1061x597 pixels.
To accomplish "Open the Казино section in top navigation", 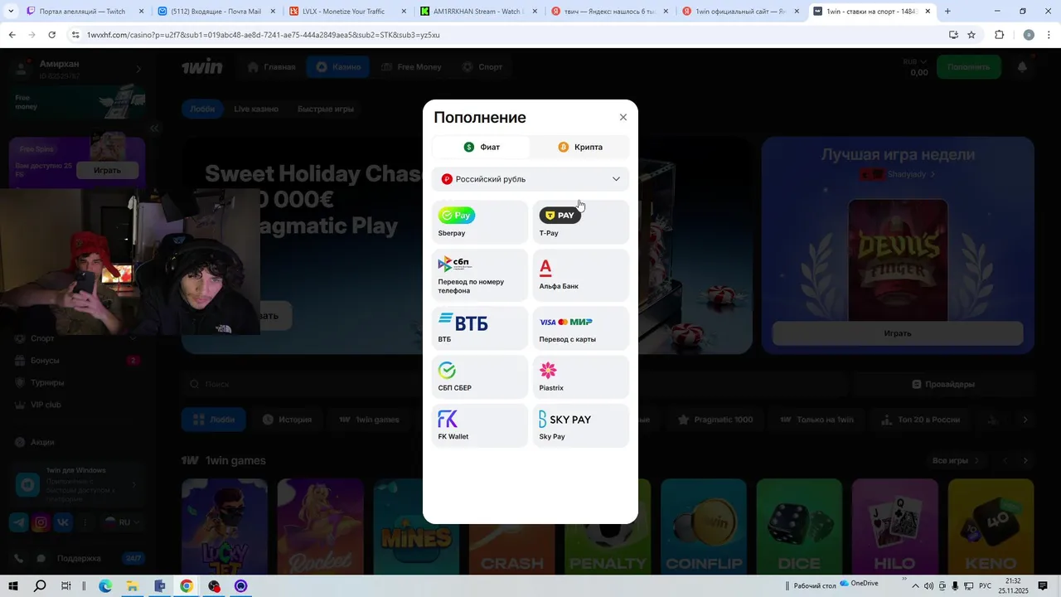I will coord(338,67).
